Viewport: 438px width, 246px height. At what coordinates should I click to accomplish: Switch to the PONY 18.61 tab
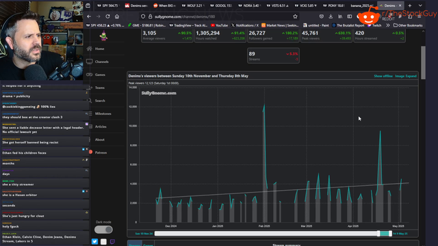click(x=334, y=5)
